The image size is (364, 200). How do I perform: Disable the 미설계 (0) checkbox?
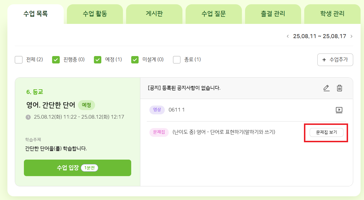click(135, 60)
